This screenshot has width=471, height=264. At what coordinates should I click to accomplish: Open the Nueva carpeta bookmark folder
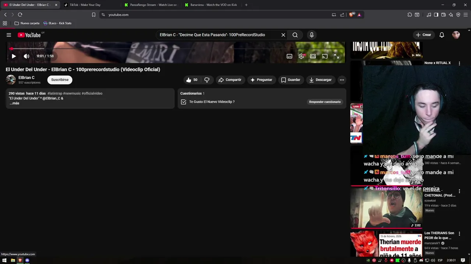pos(27,23)
